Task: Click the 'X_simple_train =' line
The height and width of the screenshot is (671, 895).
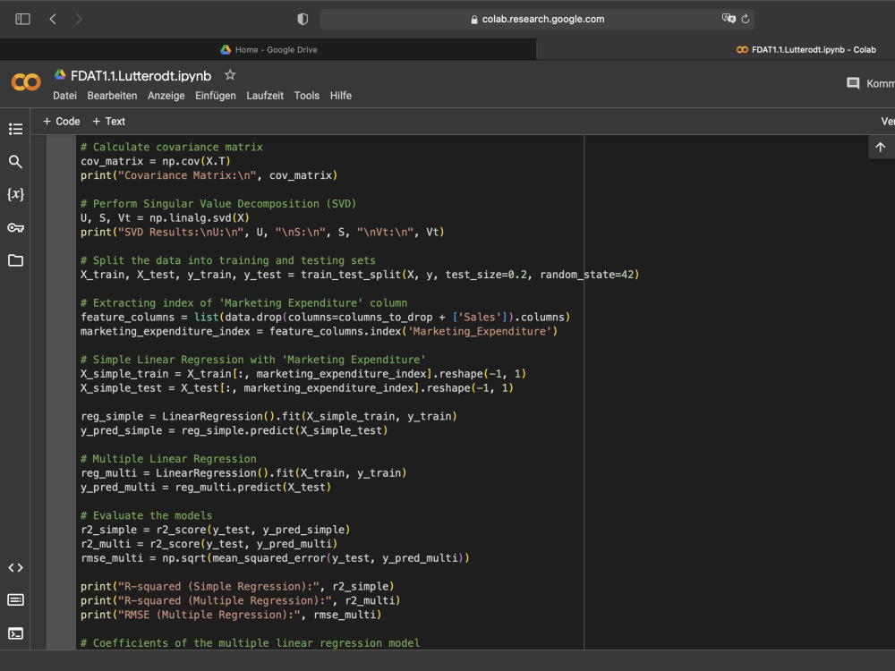Action: pos(303,374)
